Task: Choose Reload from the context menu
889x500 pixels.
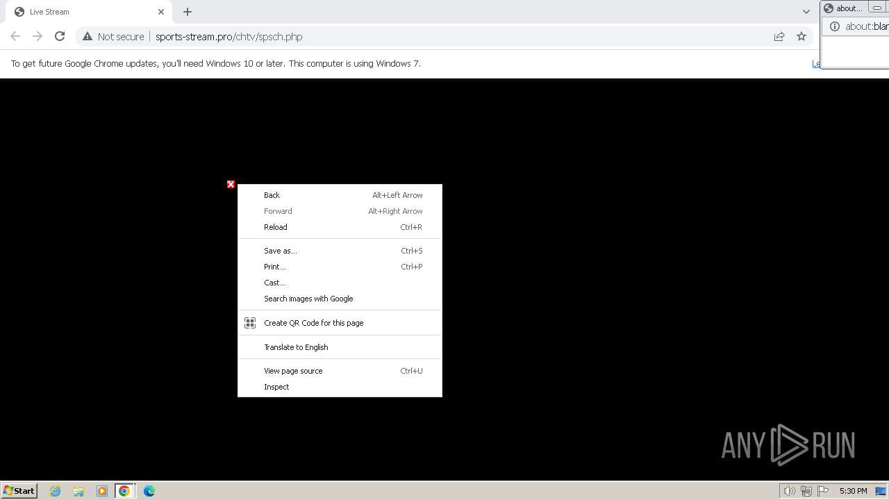Action: 340,227
